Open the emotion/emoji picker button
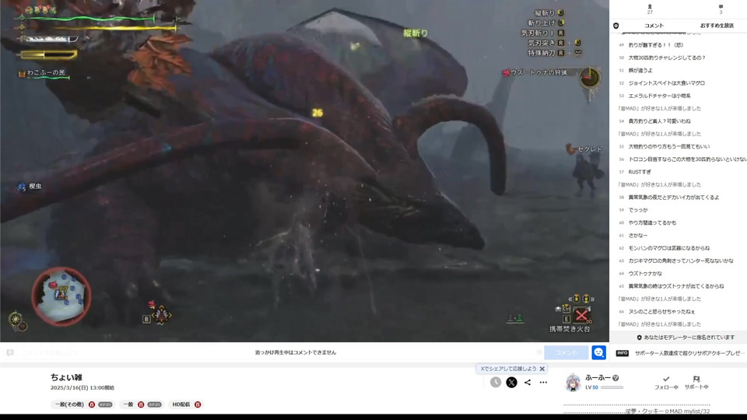This screenshot has width=747, height=420. coord(598,352)
